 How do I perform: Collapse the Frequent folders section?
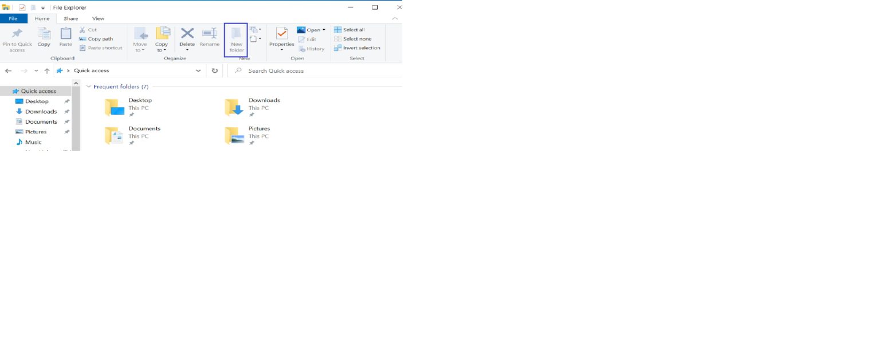[x=88, y=86]
